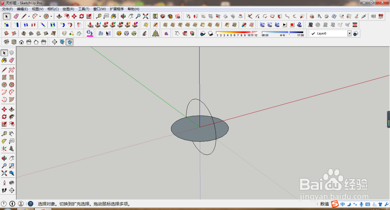Switch to the Front view house icon
This screenshot has height=210, width=390.
21,42
